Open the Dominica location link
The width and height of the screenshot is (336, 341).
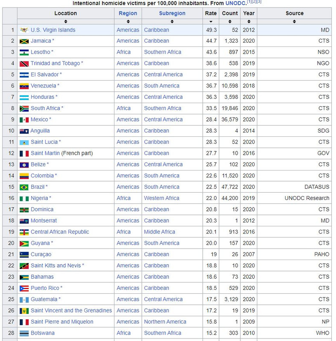pyautogui.click(x=42, y=209)
